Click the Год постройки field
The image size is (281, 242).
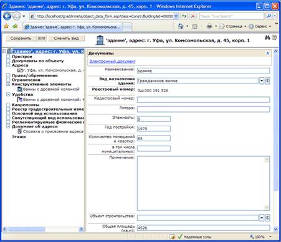(154, 129)
